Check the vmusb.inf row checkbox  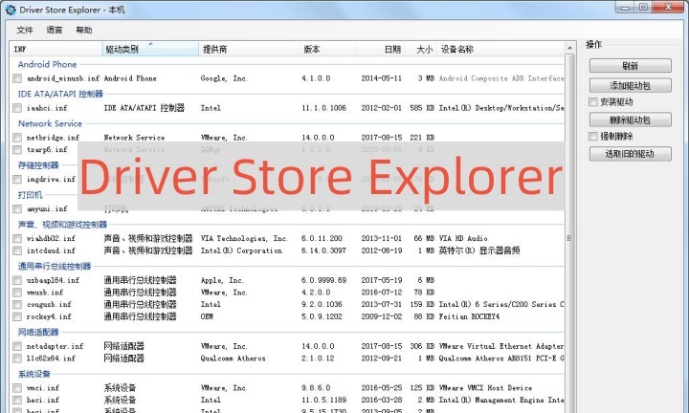[x=17, y=293]
